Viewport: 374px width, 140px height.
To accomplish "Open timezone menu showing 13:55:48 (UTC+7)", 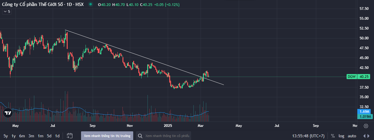I will [308, 136].
